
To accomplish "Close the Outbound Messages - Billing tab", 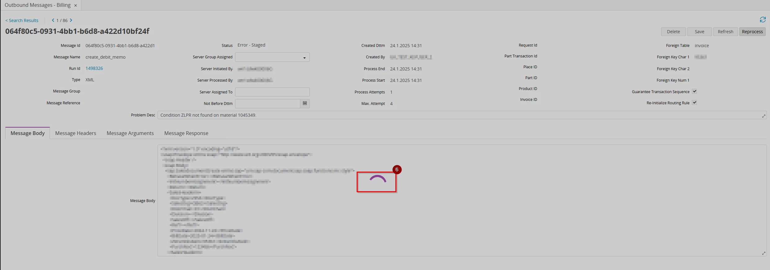I will click(75, 5).
